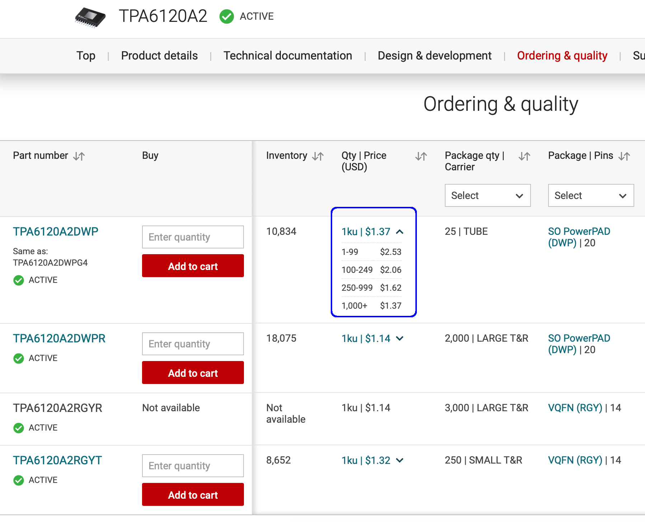Add TPA6120A2RGYT to cart

pos(193,494)
